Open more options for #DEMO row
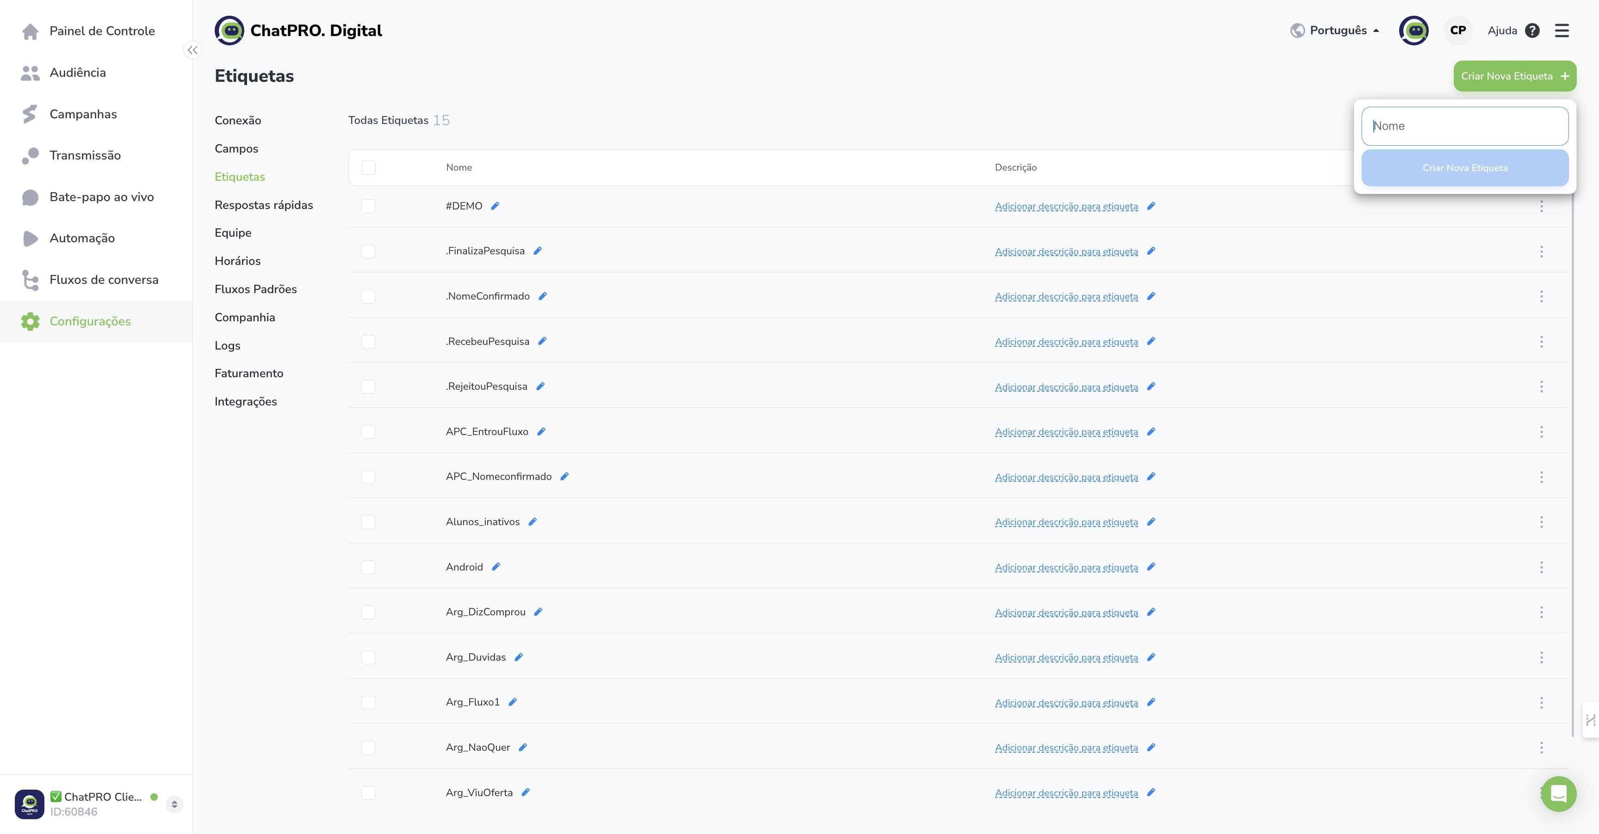 point(1541,207)
